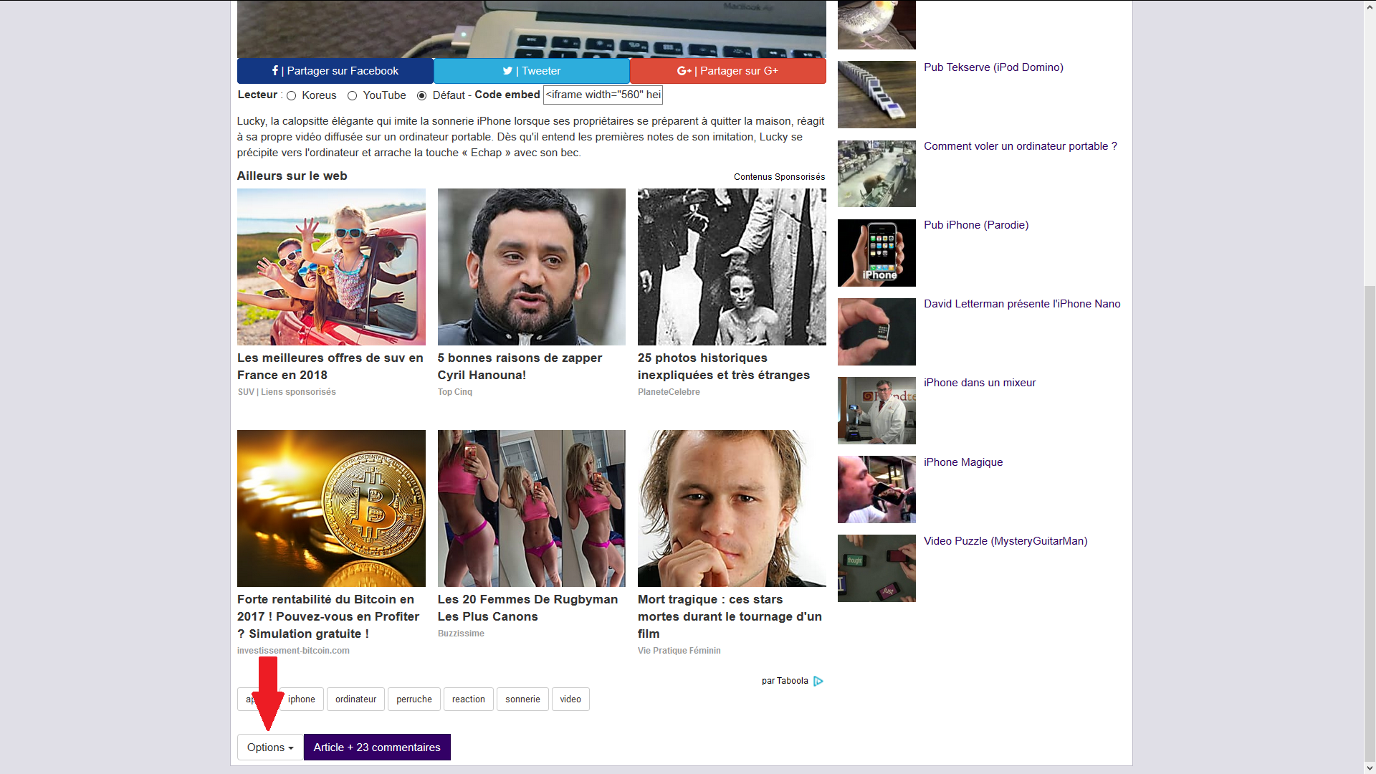Viewport: 1376px width, 774px height.
Task: Select the Défaut player radio button
Action: 421,95
